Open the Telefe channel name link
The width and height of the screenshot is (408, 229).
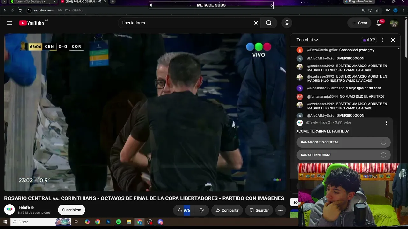(x=24, y=207)
